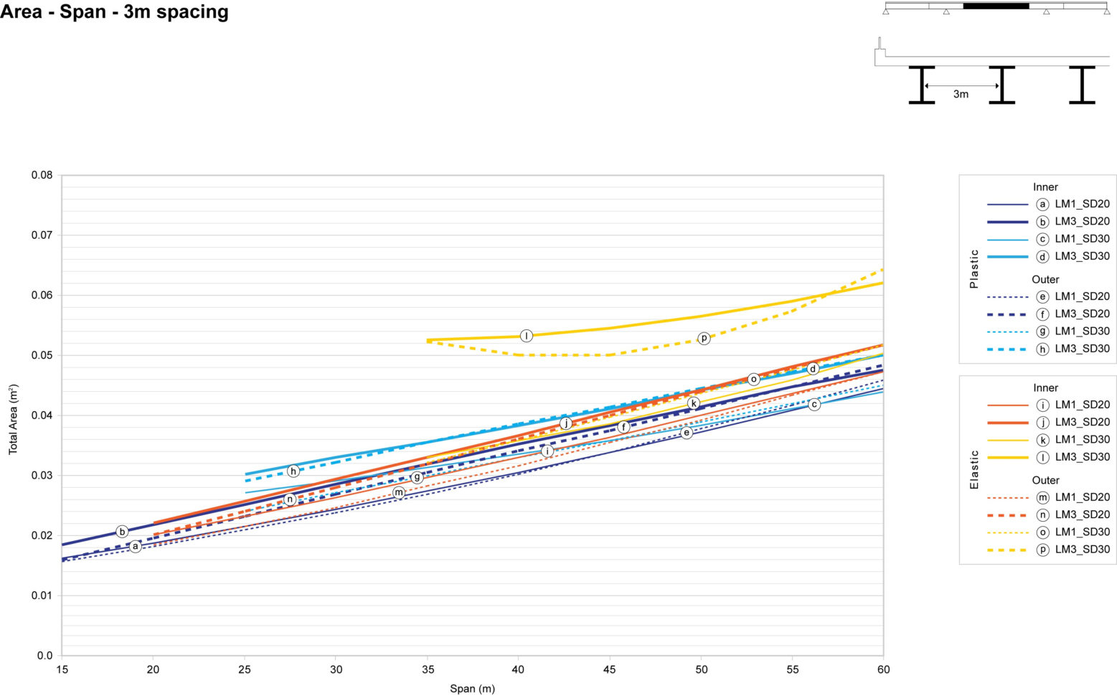Pick the circled 'e' marker in the plot area
Image resolution: width=1117 pixels, height=696 pixels.
[687, 433]
